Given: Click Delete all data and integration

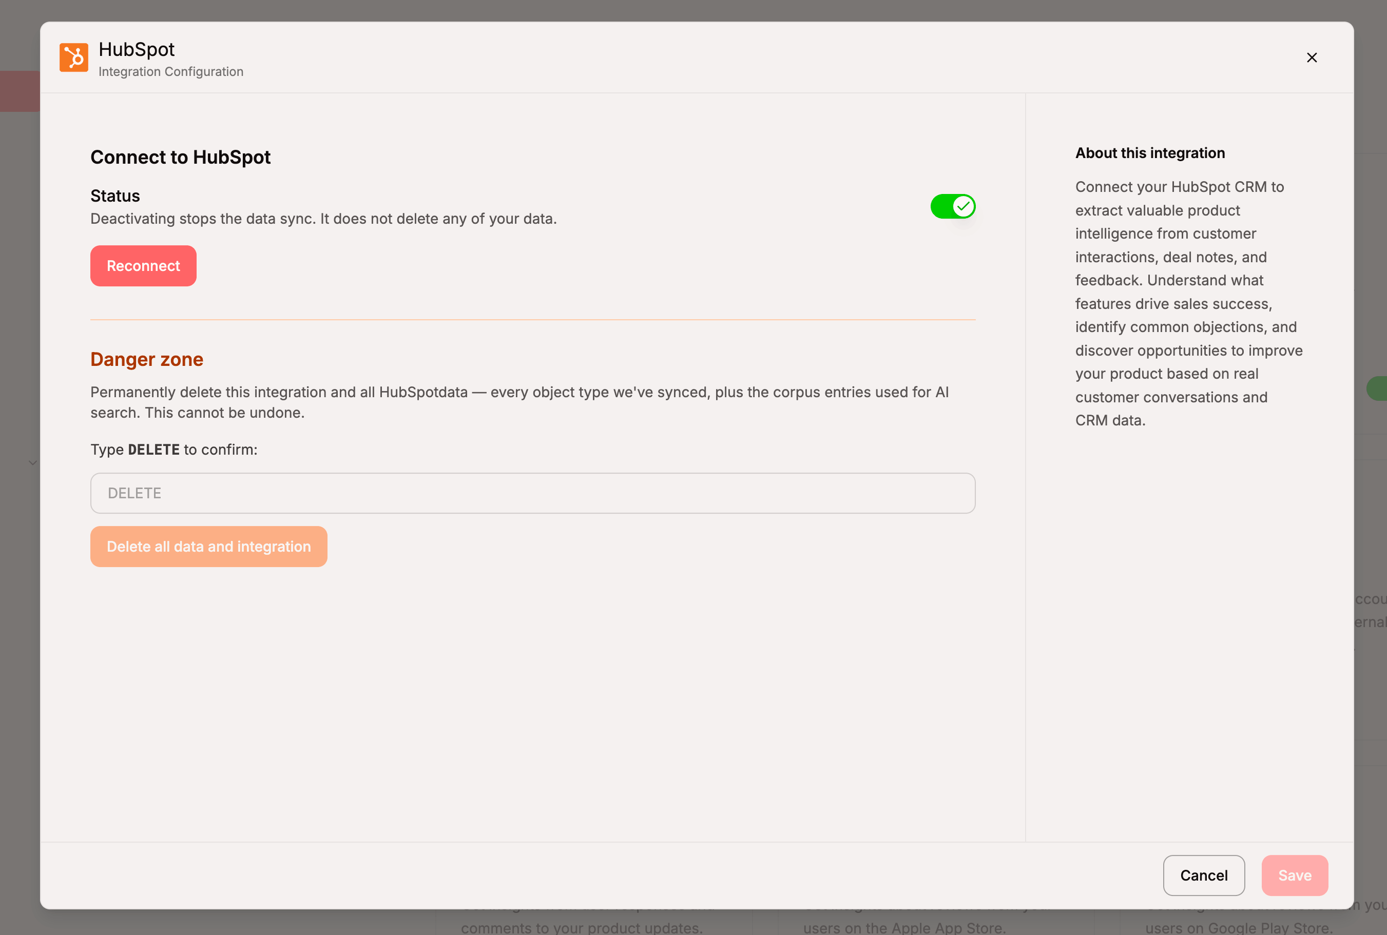Looking at the screenshot, I should (209, 546).
